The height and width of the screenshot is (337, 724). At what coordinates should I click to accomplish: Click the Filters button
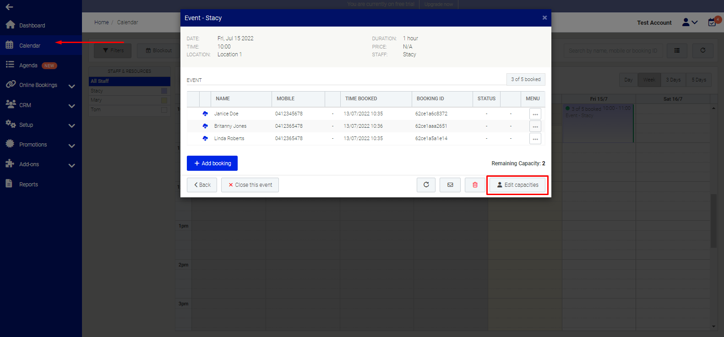click(x=113, y=50)
